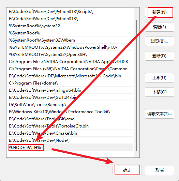This screenshot has height=181, width=179.
Task: Click the 新建(N) button
Action: tap(159, 12)
